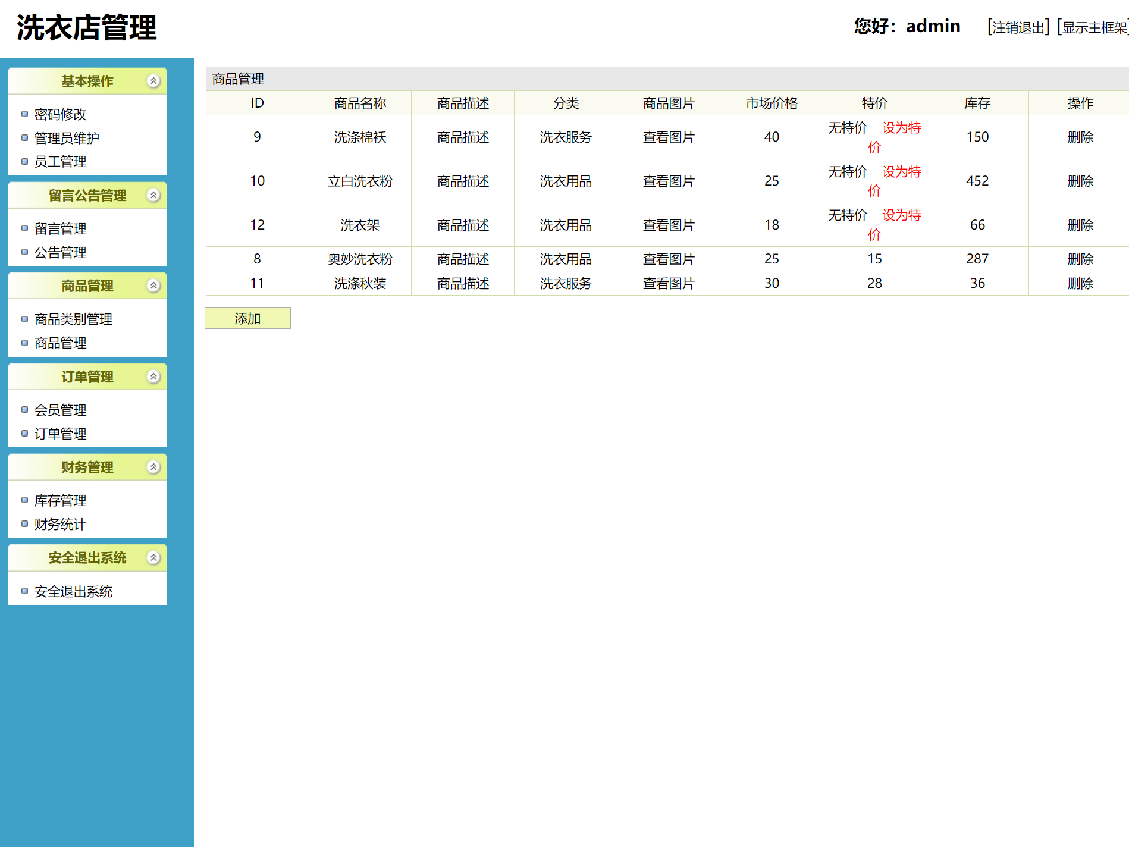View image of 洗涤秋装 via 查看图片
This screenshot has width=1129, height=847.
[668, 283]
